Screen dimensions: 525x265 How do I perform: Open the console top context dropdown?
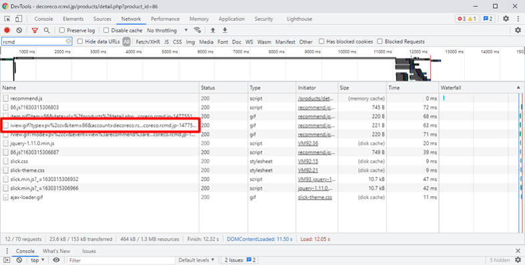tap(37, 260)
